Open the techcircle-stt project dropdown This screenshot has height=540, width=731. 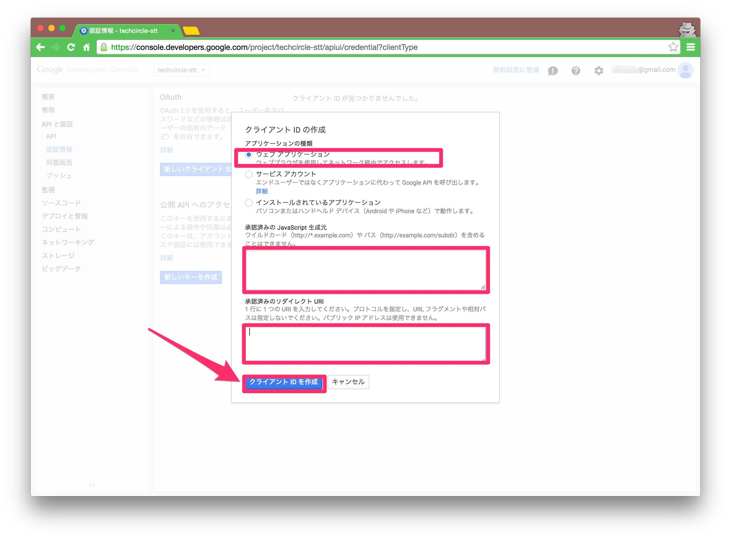(182, 70)
